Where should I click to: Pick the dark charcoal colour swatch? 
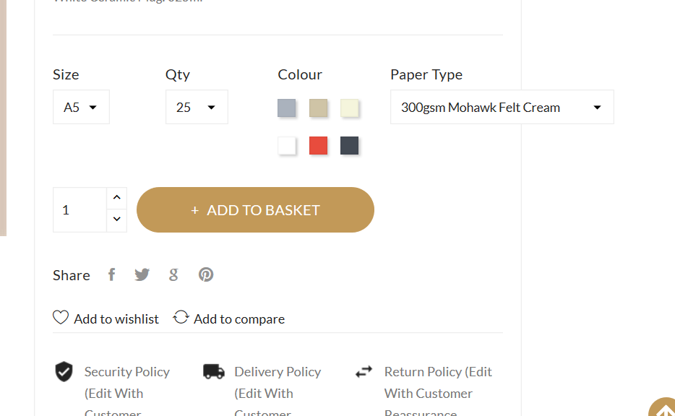click(x=349, y=145)
